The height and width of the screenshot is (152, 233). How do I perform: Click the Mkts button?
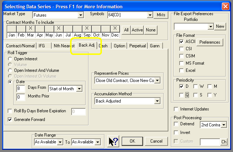point(161,15)
